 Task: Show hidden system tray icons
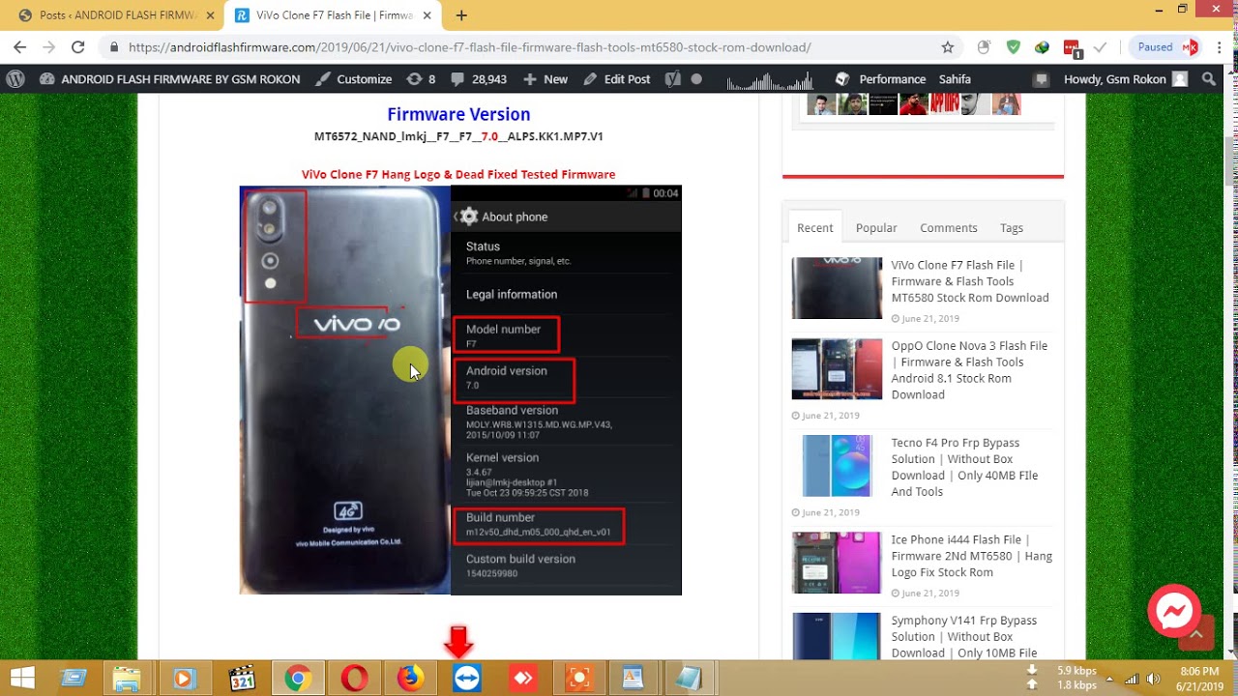click(x=1109, y=679)
